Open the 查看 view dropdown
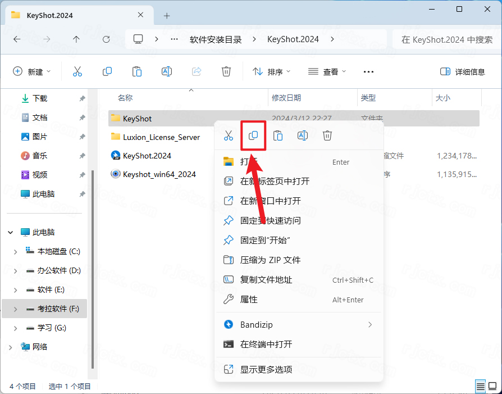This screenshot has height=394, width=502. [x=327, y=71]
